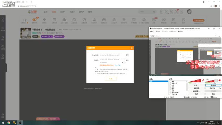Toggle the third source checkbox in OBS
222x125 pixels.
click(170, 85)
